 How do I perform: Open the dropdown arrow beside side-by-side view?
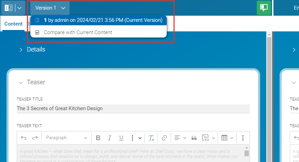pyautogui.click(x=19, y=8)
